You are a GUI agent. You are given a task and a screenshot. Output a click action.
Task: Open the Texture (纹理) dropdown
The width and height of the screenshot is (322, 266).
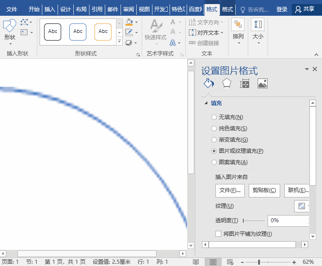(302, 206)
